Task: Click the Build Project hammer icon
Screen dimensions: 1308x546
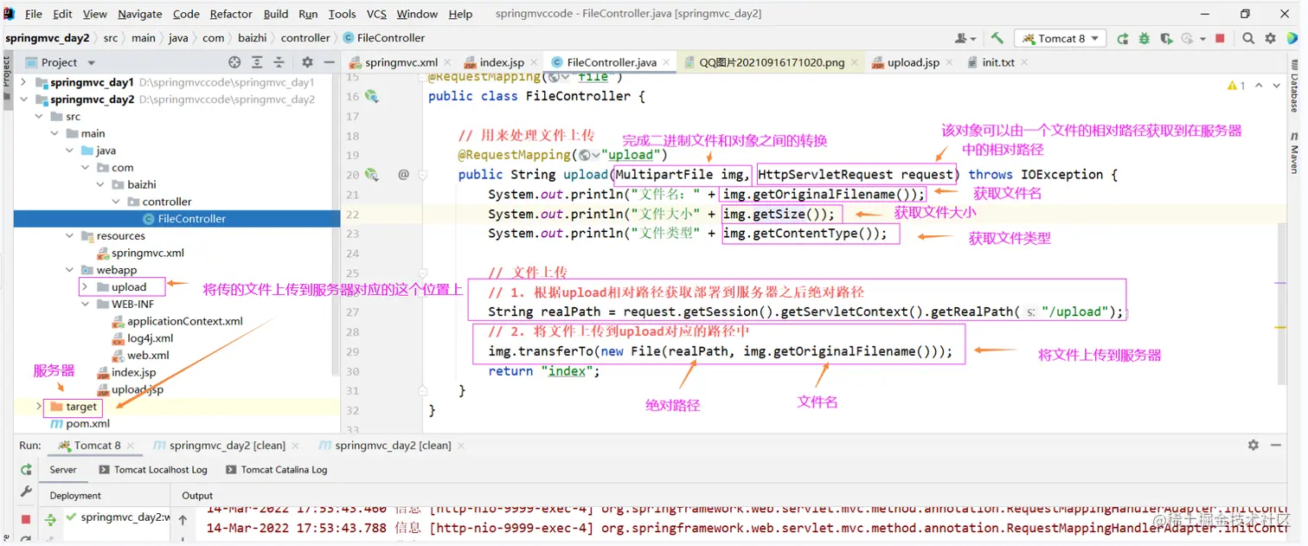Action: point(997,38)
